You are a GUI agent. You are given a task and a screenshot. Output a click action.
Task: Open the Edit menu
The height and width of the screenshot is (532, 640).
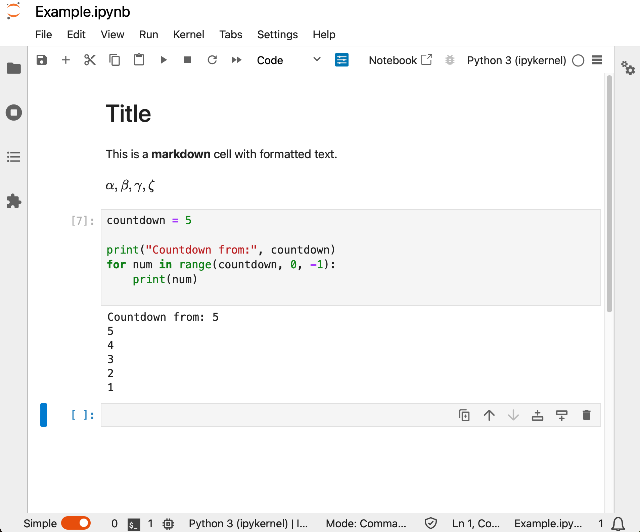coord(76,35)
